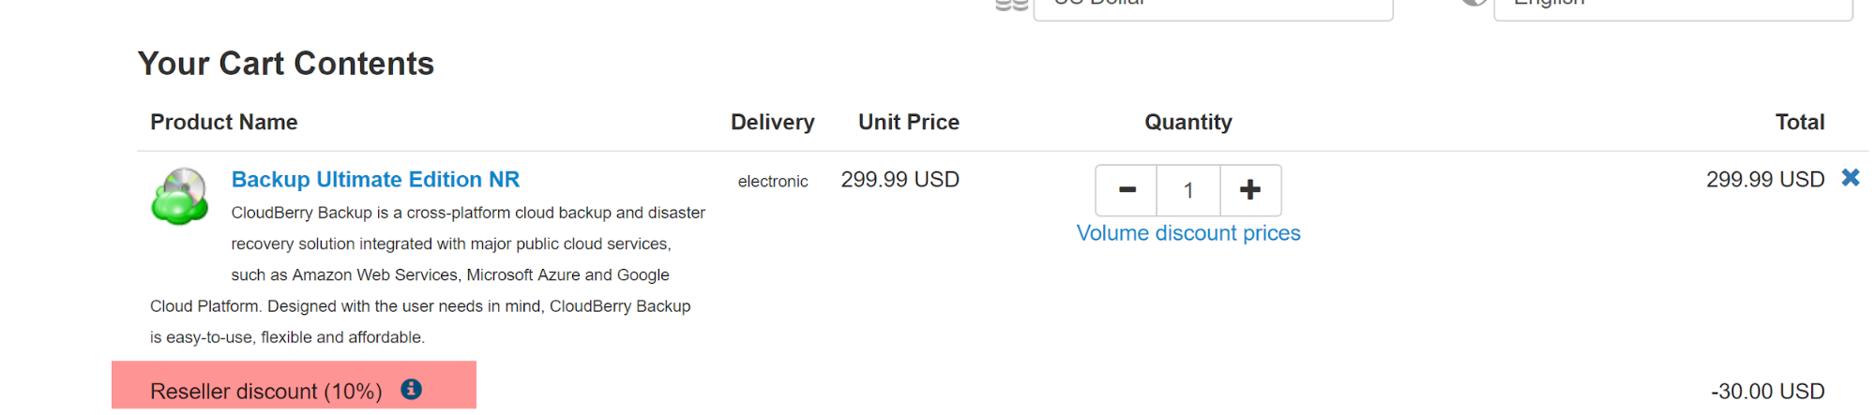Image resolution: width=1875 pixels, height=415 pixels.
Task: Click the quantity input field
Action: pyautogui.click(x=1188, y=190)
